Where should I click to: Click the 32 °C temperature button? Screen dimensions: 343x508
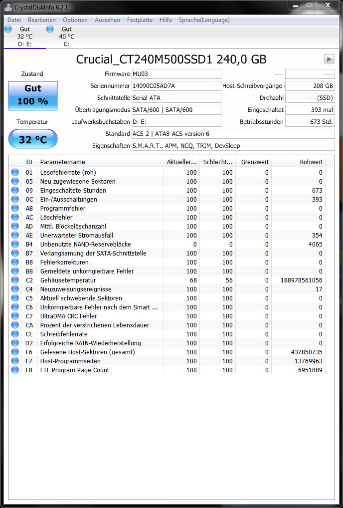(33, 139)
